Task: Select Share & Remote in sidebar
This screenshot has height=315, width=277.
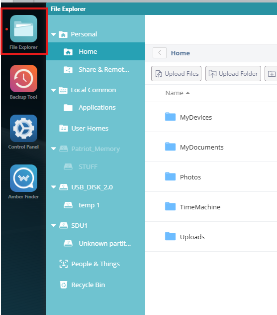Action: tap(95, 69)
